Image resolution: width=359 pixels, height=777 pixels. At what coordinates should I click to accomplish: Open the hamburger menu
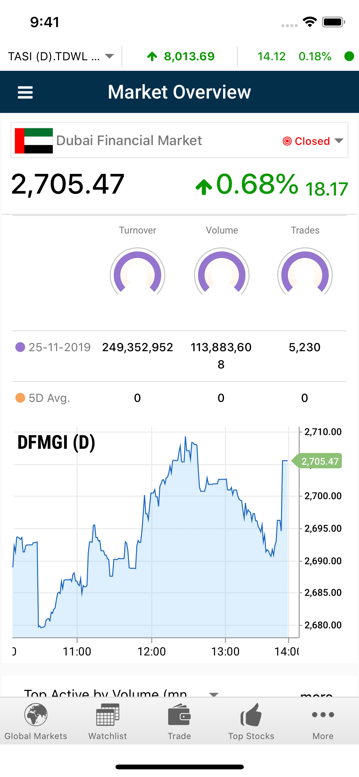(x=25, y=92)
